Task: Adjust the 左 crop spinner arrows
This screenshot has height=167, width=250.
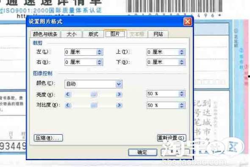Action: (x=100, y=52)
